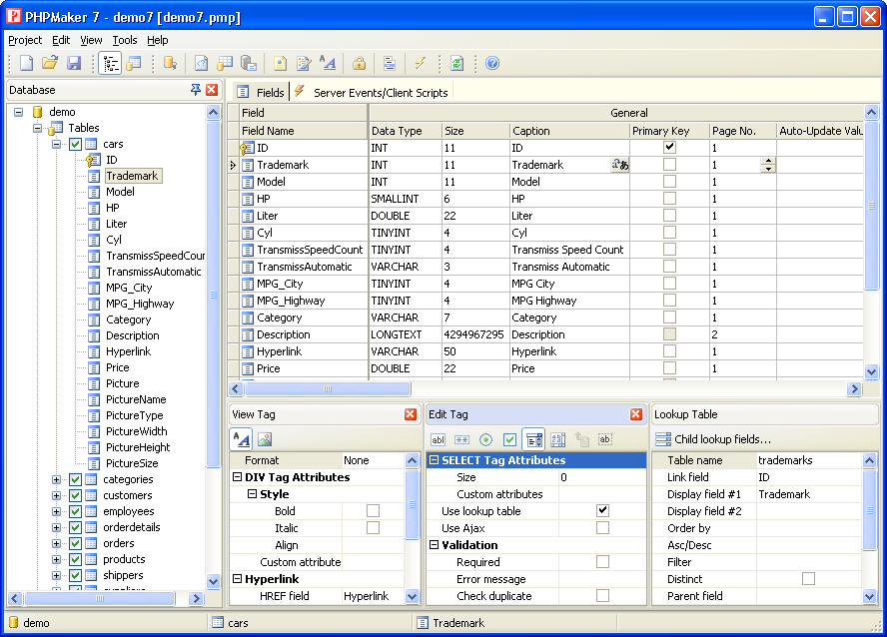The image size is (887, 637).
Task: Open Help via the question mark icon
Action: [x=492, y=63]
